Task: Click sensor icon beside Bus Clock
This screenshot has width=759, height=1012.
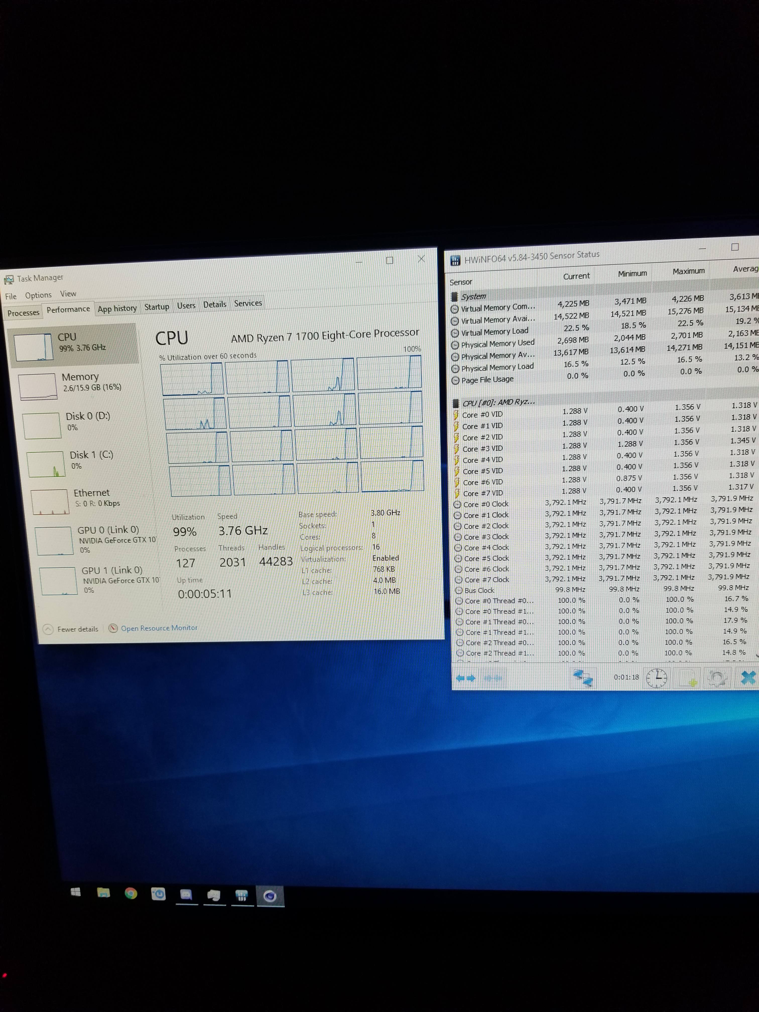Action: (x=459, y=591)
